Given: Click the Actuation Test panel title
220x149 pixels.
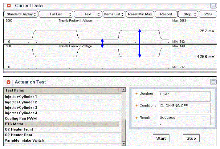Looking at the screenshot, I should click(x=30, y=82).
